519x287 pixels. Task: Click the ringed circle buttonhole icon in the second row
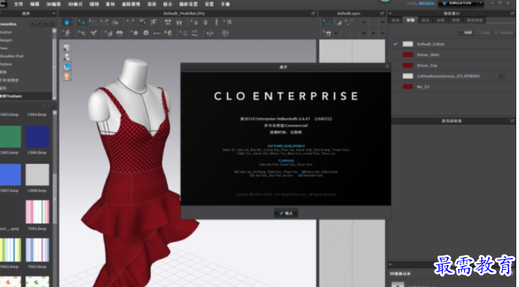pyautogui.click(x=146, y=33)
